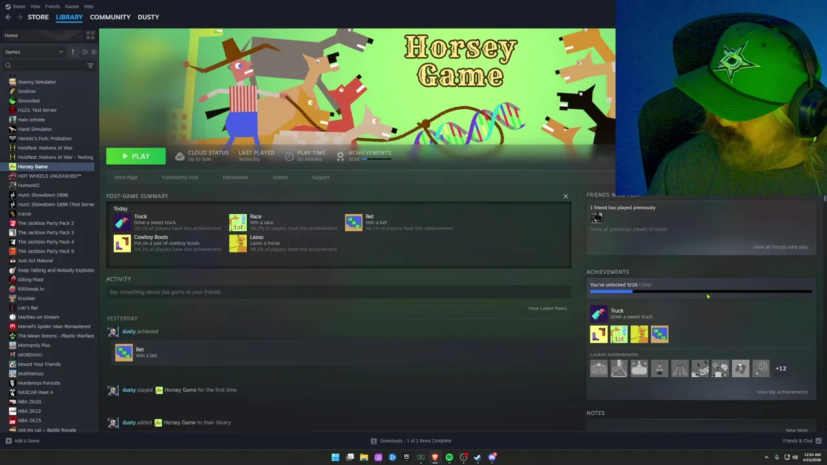Viewport: 827px width, 465px height.
Task: Click the Play Time clock icon
Action: [289, 156]
